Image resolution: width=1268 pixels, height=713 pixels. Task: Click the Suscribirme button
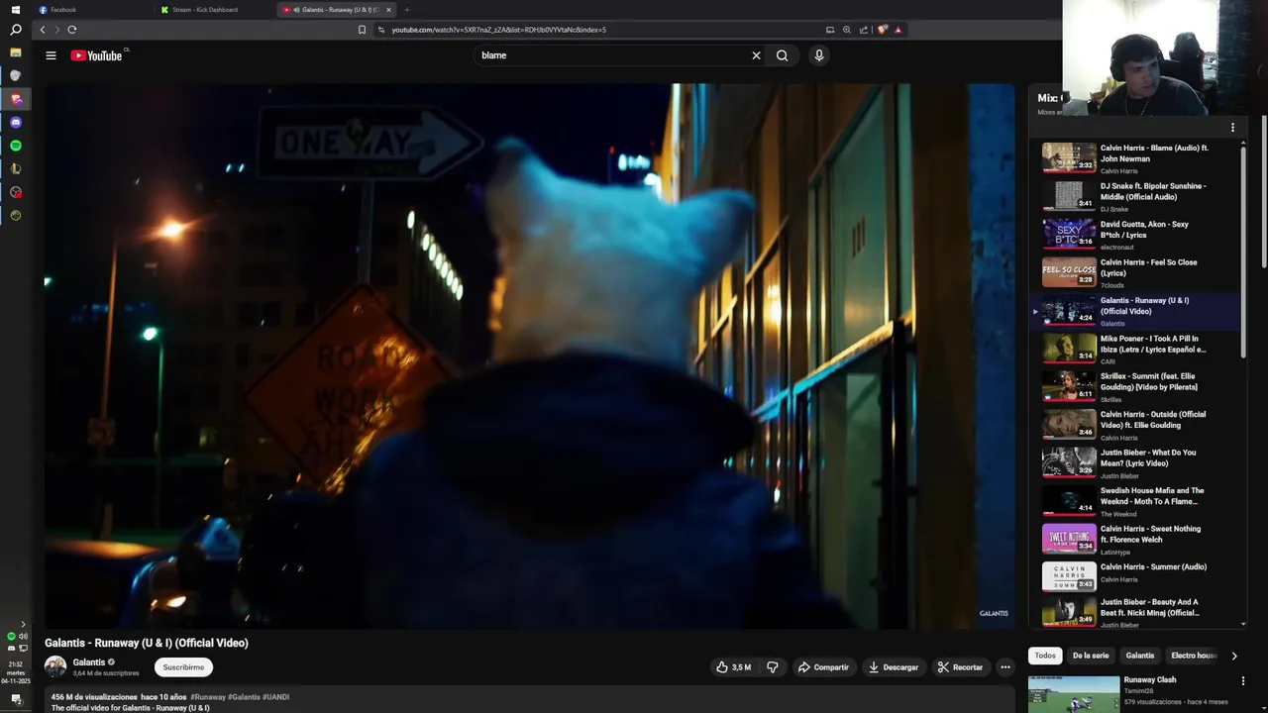183,667
